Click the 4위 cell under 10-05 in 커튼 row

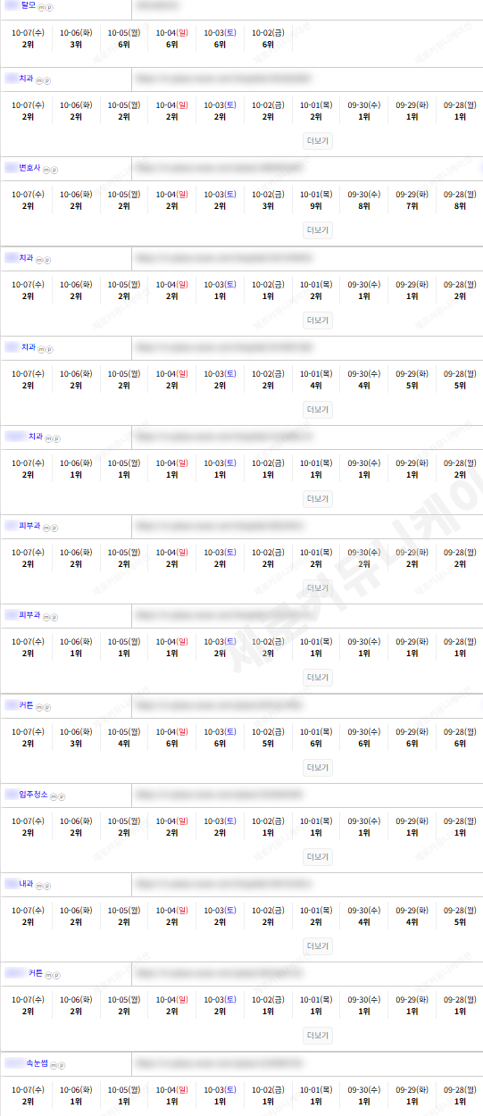pos(124,744)
